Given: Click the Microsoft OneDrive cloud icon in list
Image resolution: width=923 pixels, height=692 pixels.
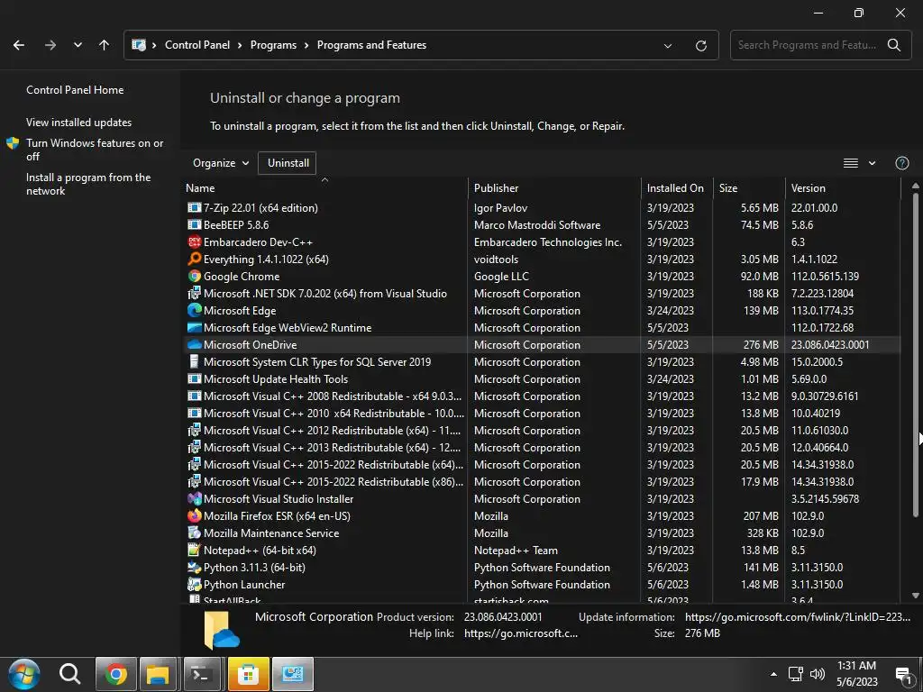Looking at the screenshot, I should [194, 345].
